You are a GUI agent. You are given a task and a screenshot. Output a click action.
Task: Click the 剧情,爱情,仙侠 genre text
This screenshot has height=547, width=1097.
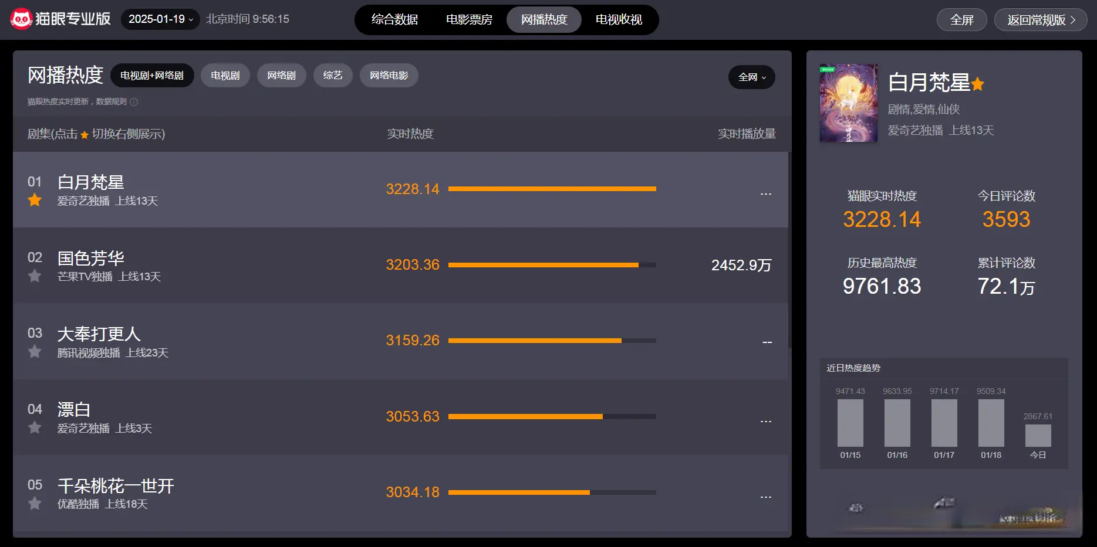tap(924, 110)
